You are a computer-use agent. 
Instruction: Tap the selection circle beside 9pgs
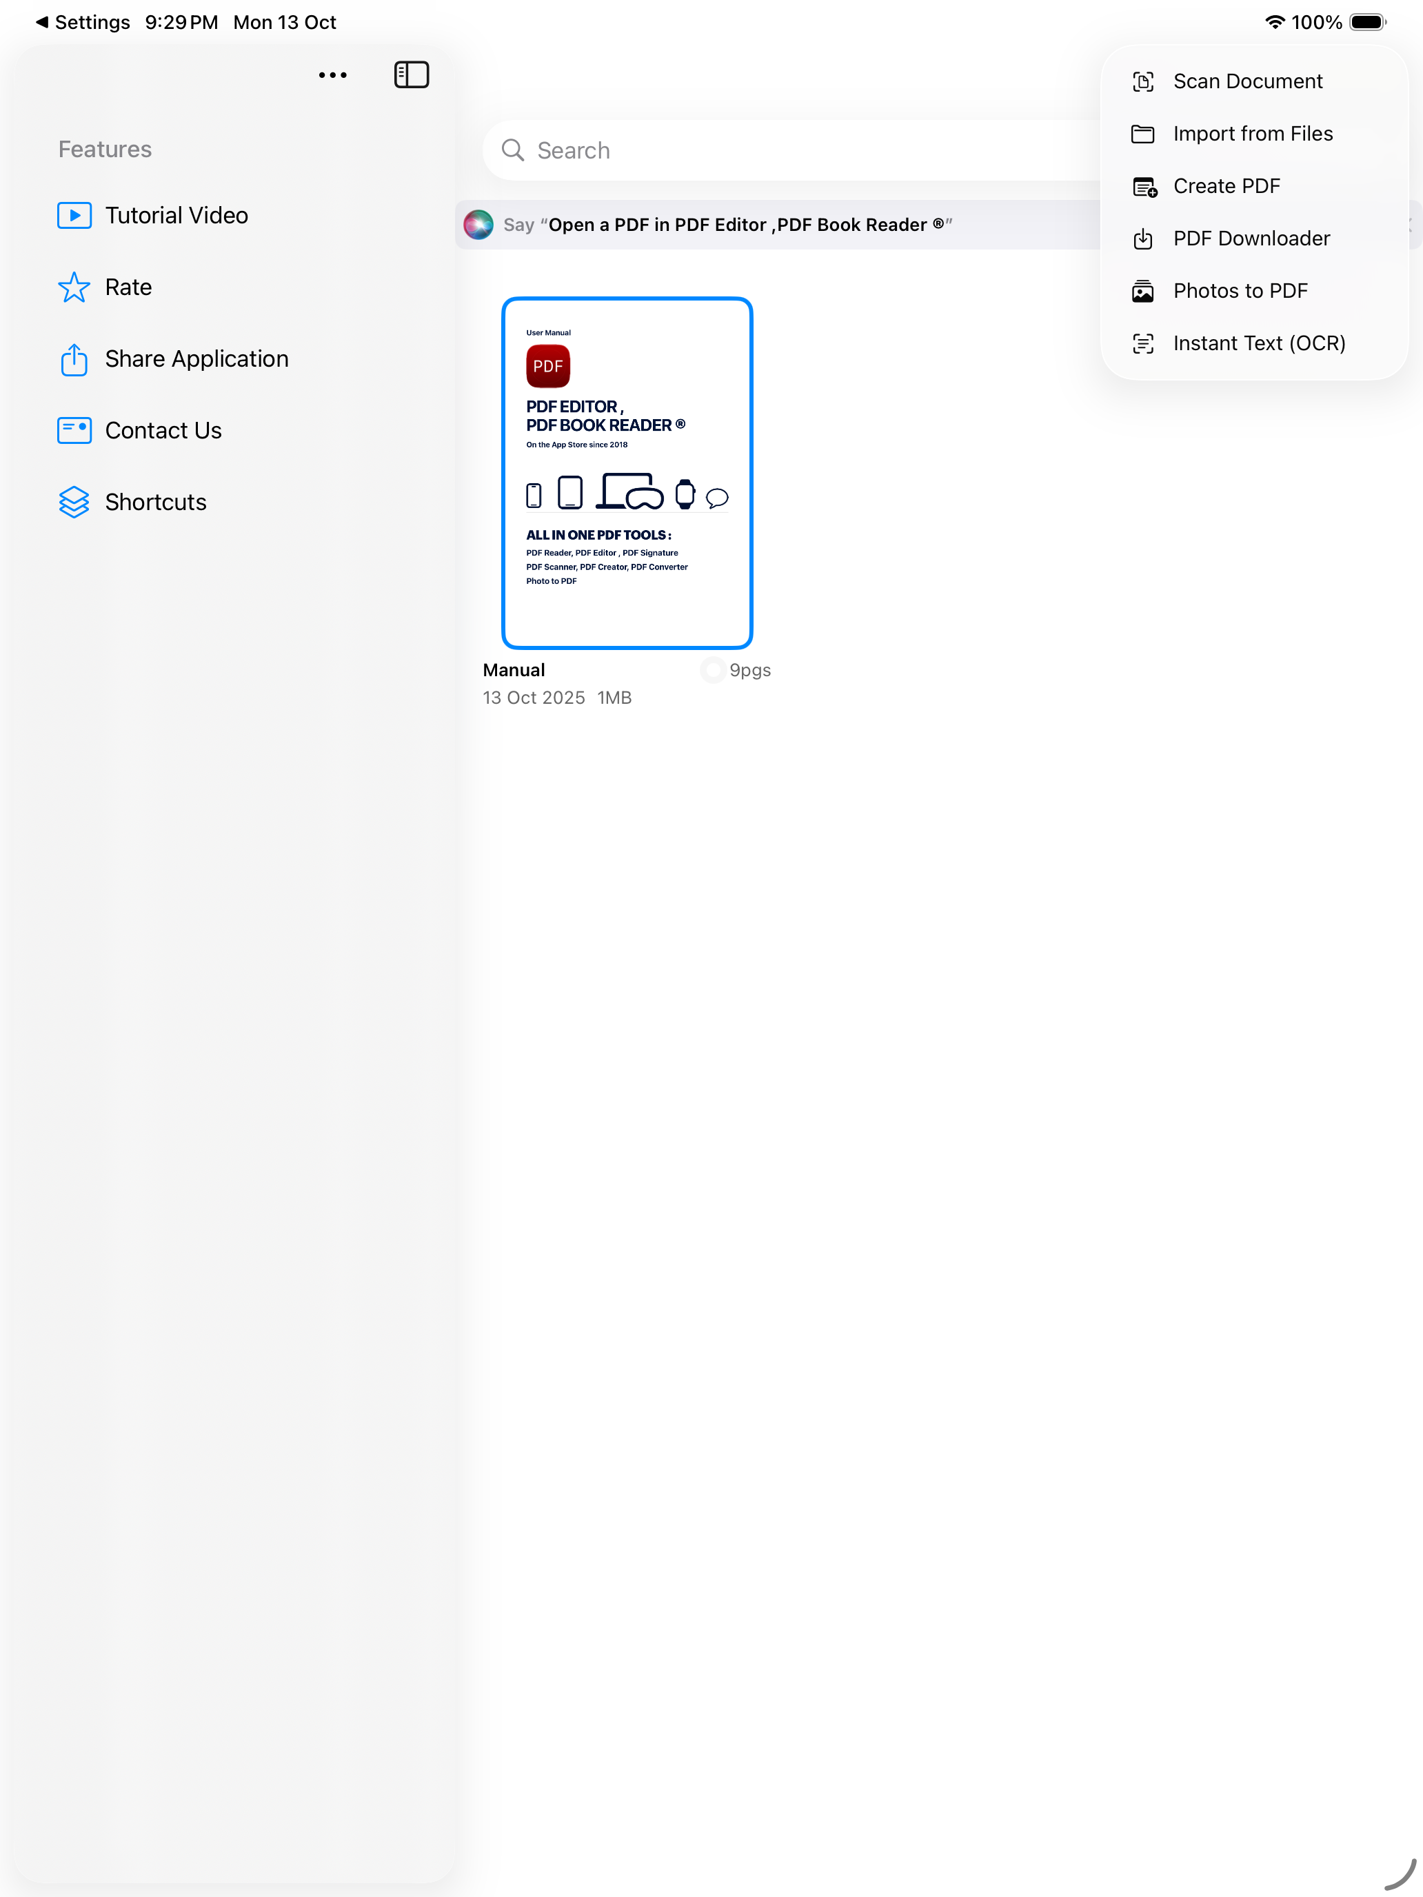[x=712, y=670]
